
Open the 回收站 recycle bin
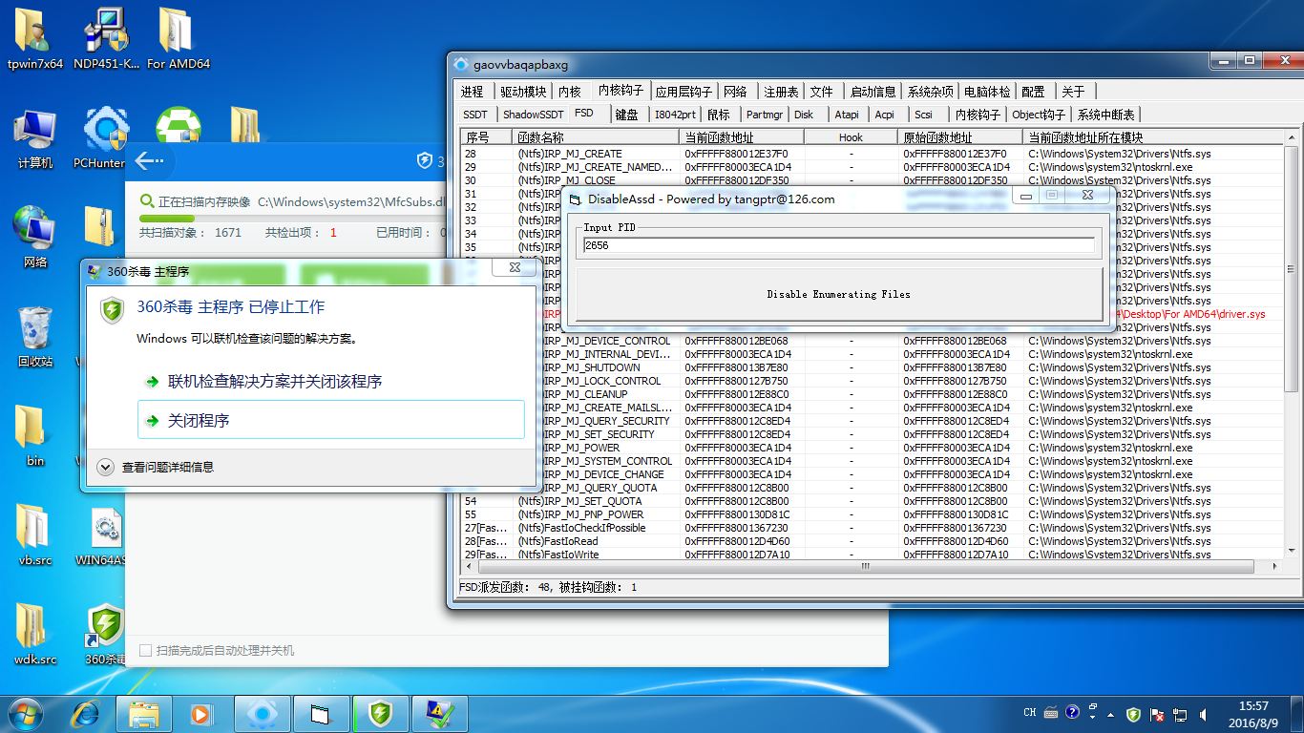click(x=35, y=338)
